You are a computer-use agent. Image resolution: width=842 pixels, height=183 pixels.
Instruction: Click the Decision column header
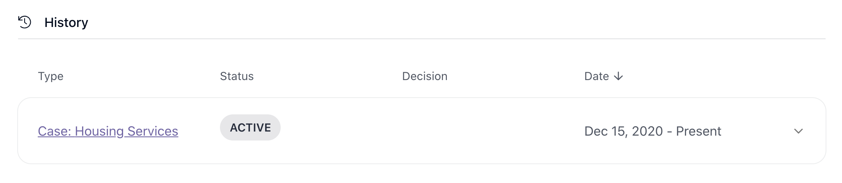(x=425, y=76)
